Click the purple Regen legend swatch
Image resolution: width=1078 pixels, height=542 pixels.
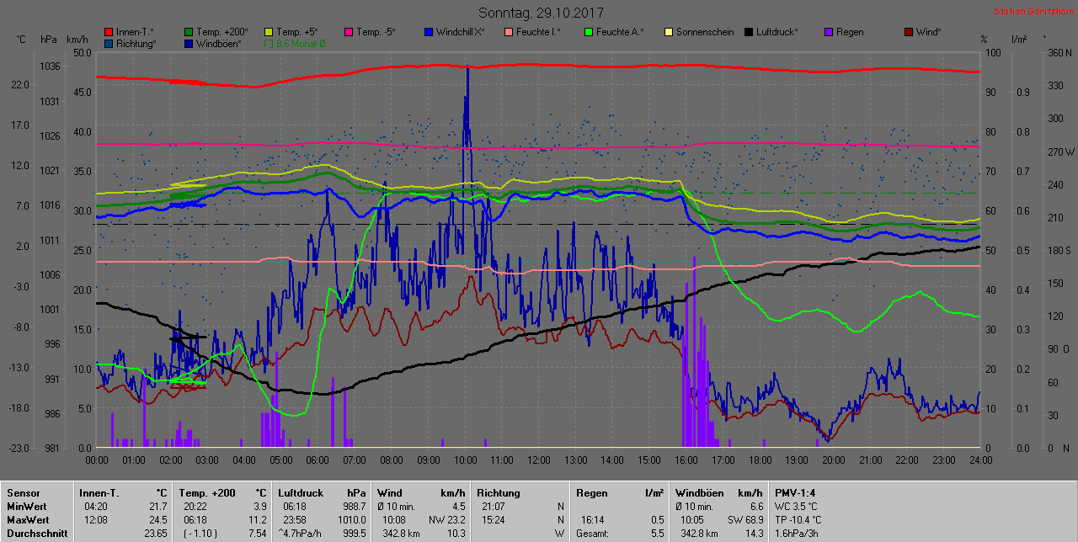tap(828, 32)
